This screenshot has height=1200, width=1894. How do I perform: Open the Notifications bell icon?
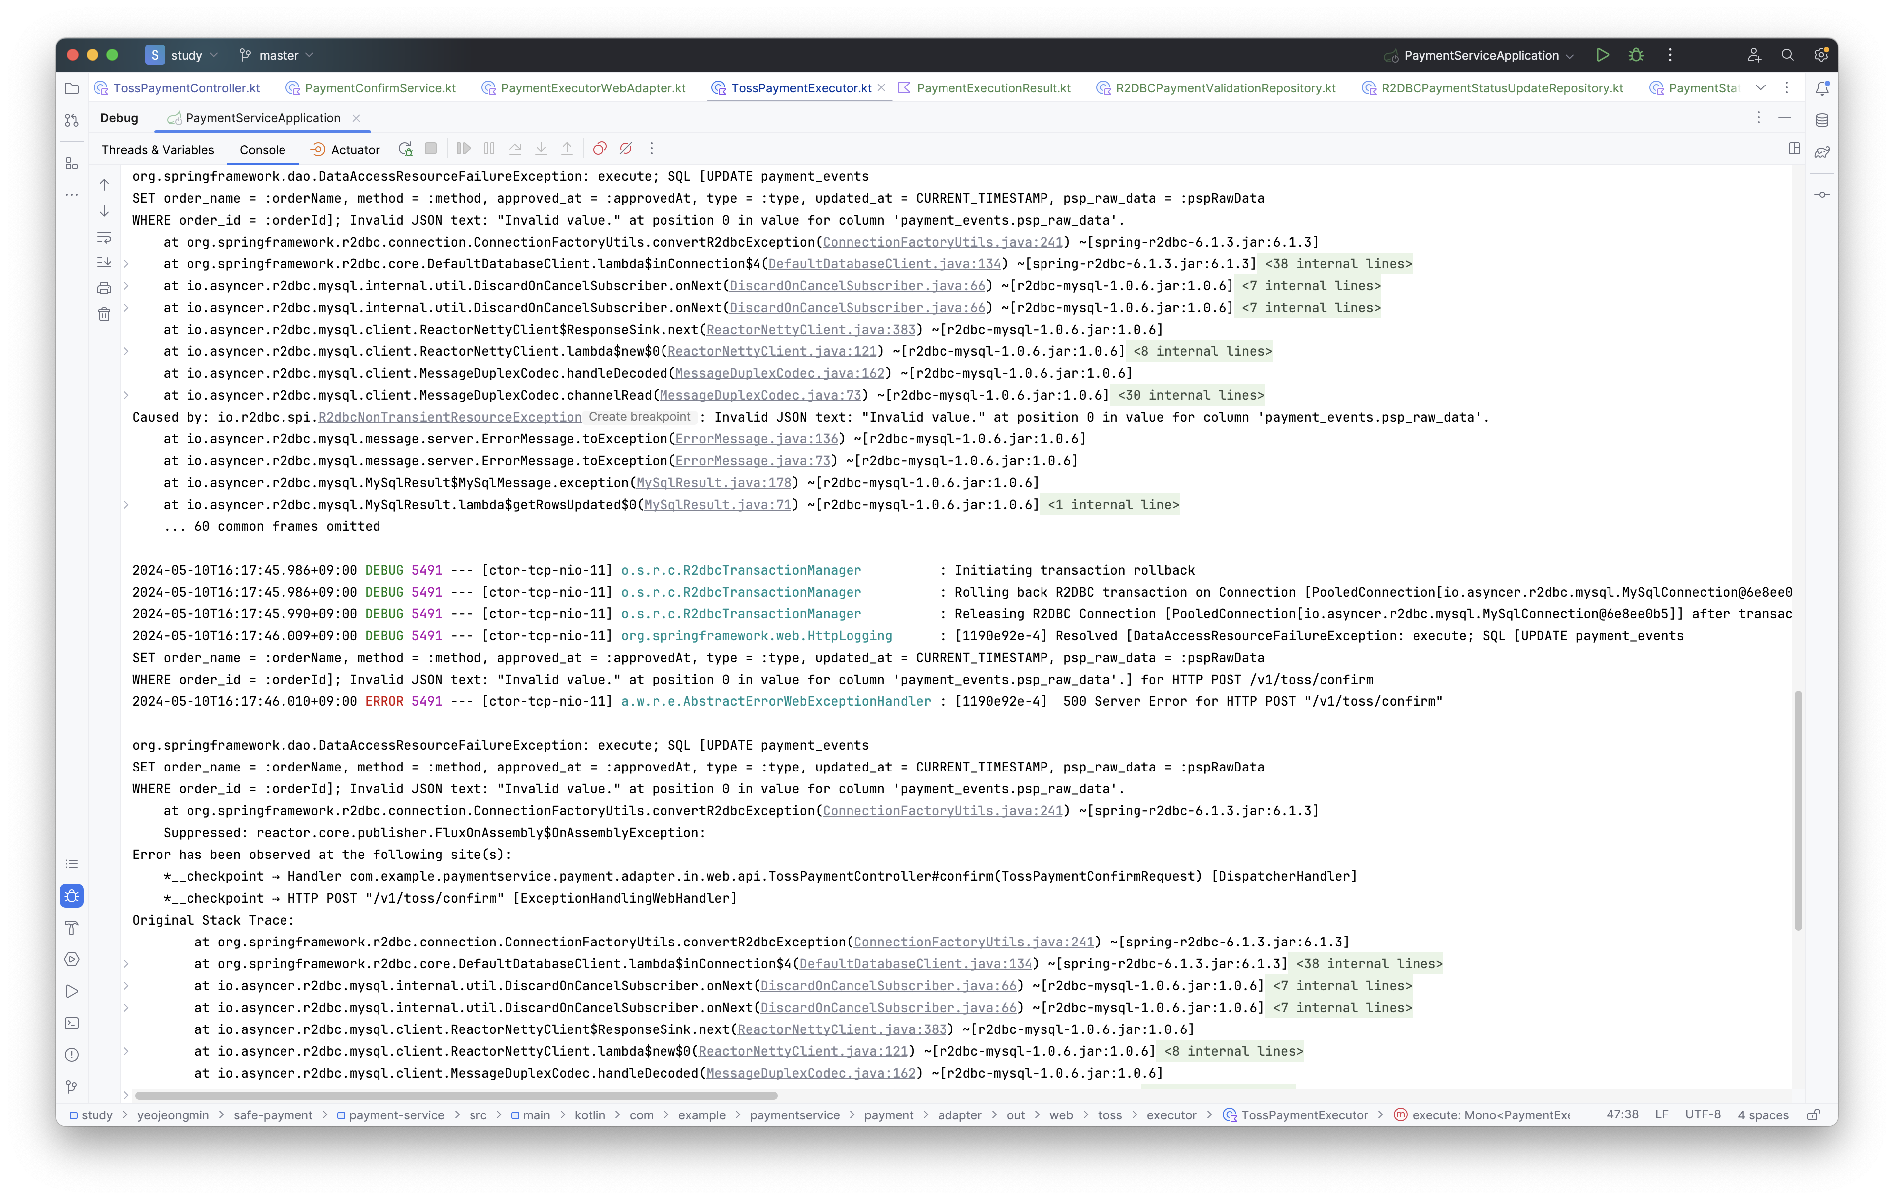1822,89
